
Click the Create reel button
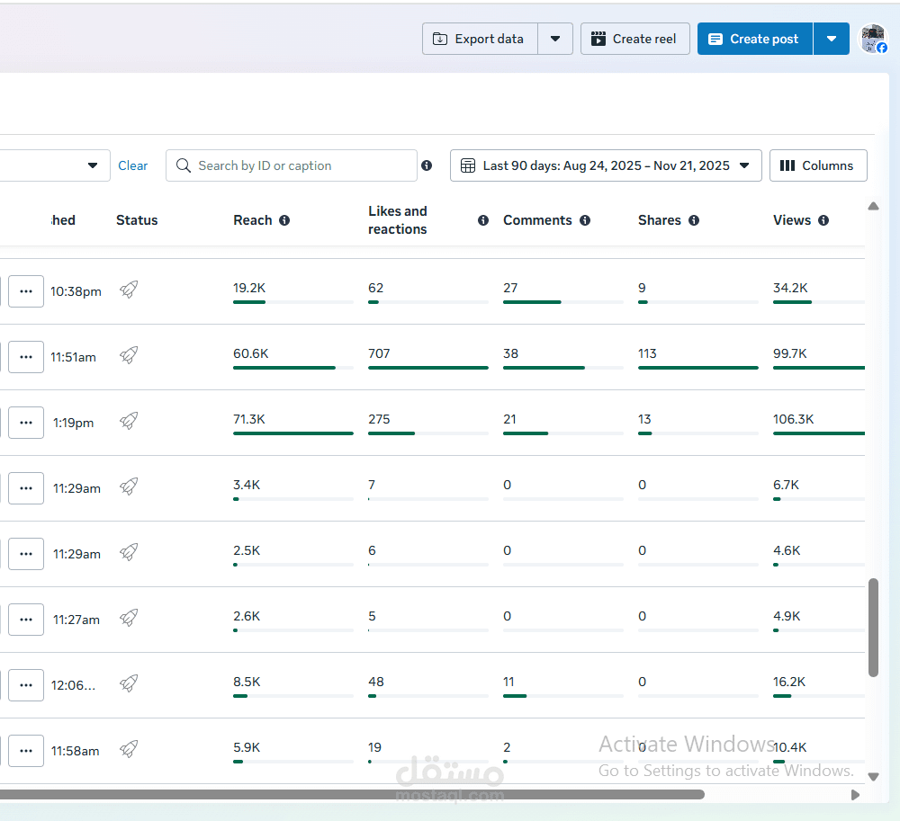point(634,39)
